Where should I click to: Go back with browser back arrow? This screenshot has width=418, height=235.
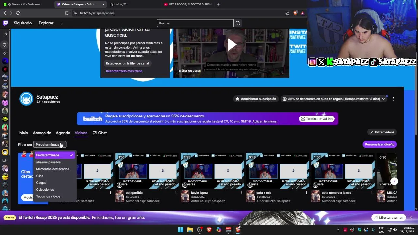click(x=5, y=13)
